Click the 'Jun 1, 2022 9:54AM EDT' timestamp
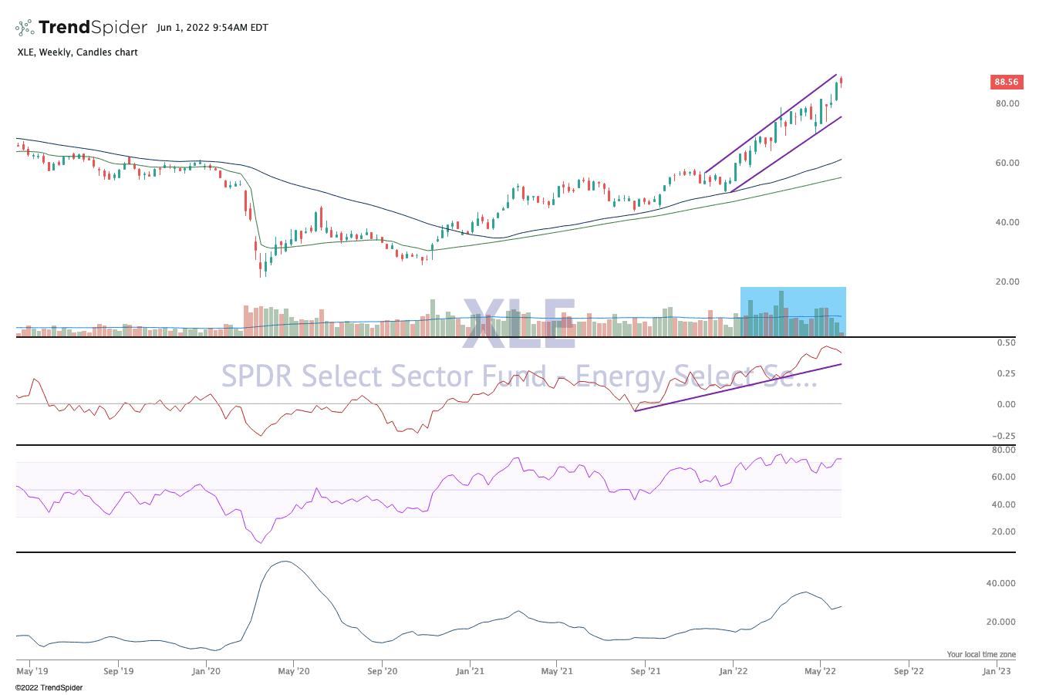This screenshot has width=1039, height=695. coord(212,28)
